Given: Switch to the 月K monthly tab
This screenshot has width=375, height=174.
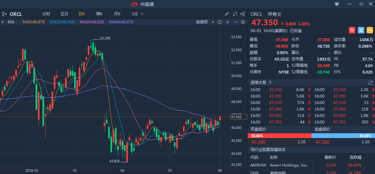Looking at the screenshot, I should (x=117, y=14).
